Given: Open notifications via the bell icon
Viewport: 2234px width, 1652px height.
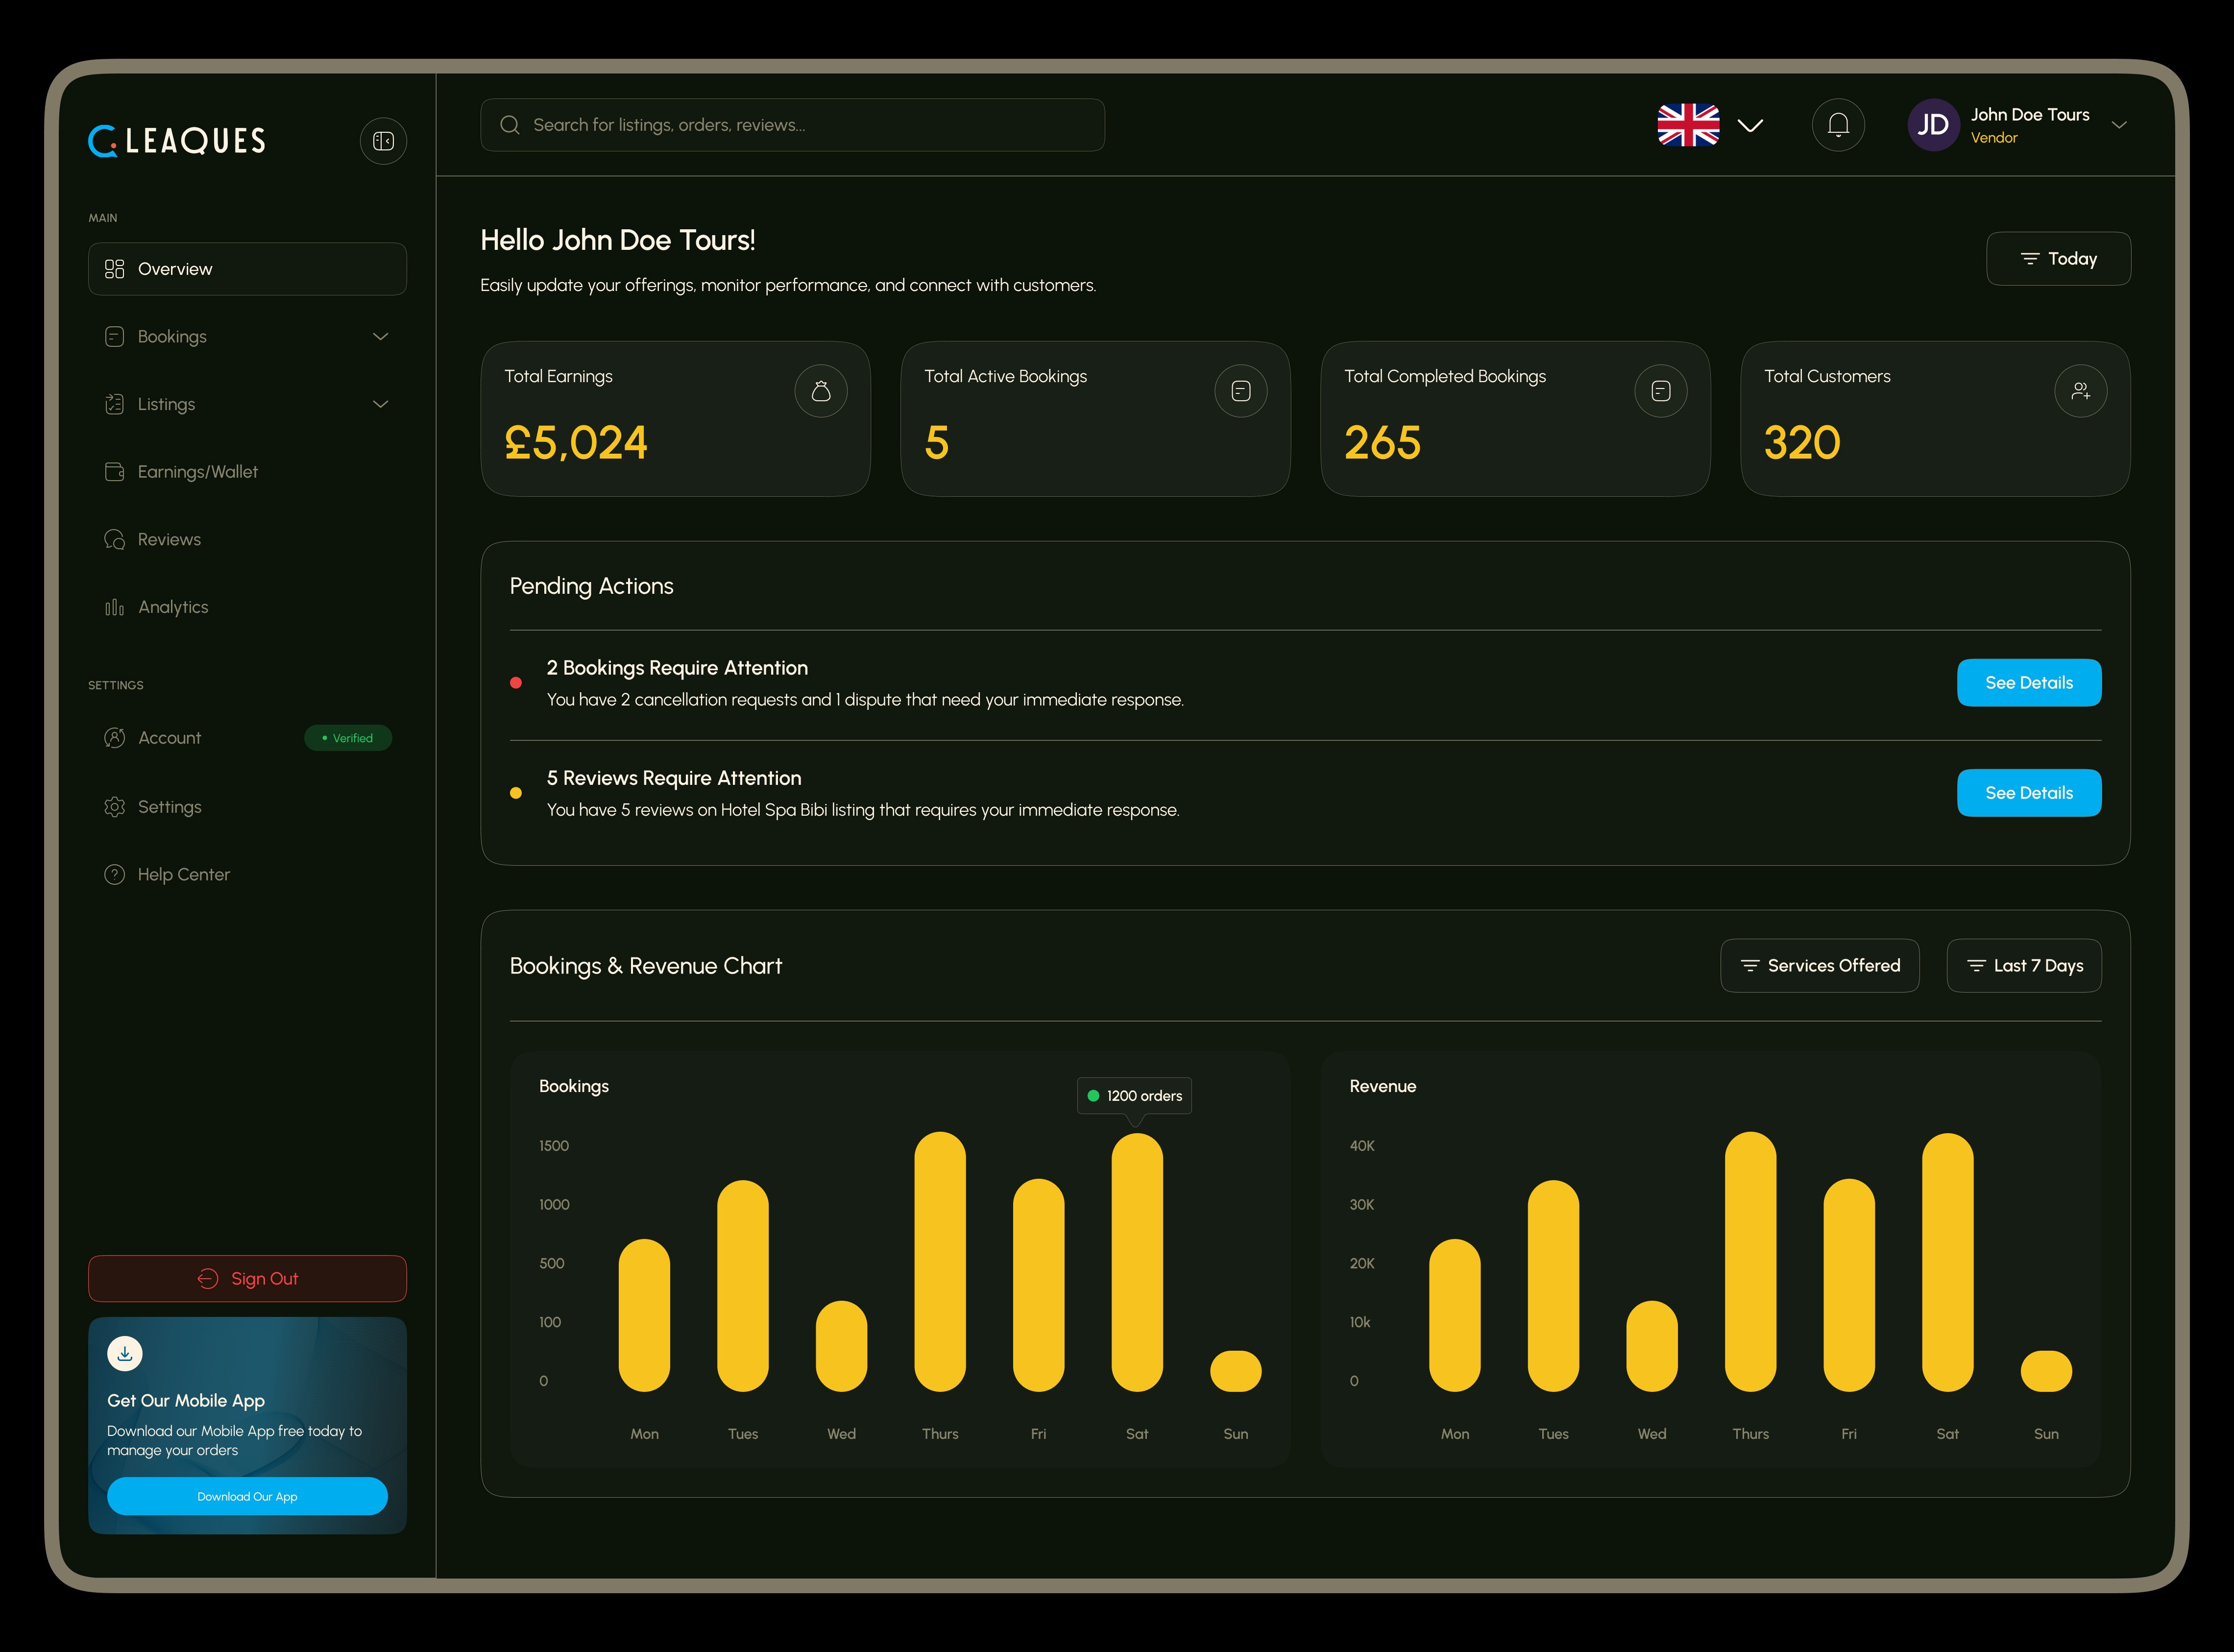Looking at the screenshot, I should pos(1838,125).
